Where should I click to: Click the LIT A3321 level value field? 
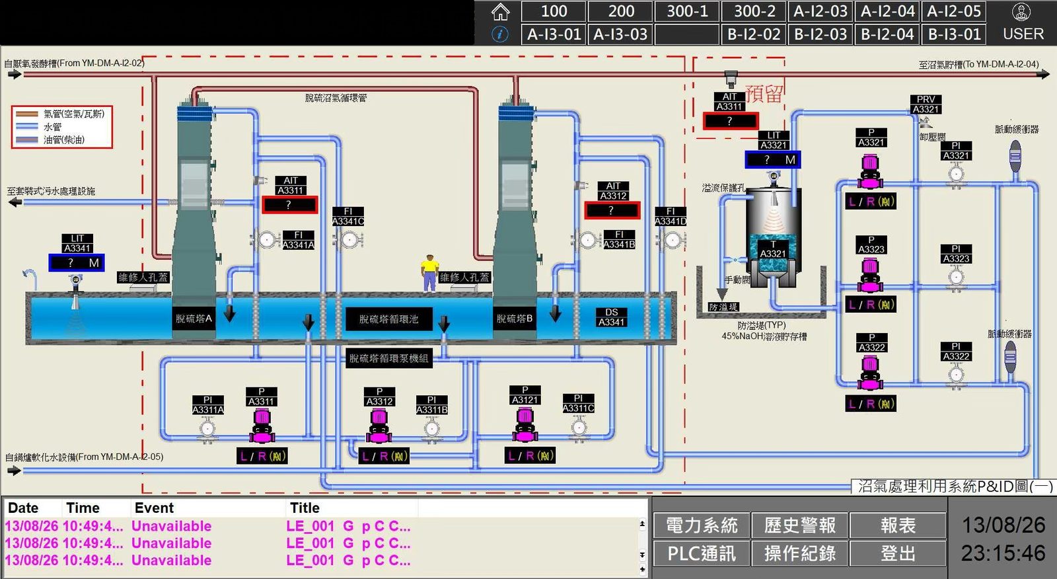click(x=773, y=160)
